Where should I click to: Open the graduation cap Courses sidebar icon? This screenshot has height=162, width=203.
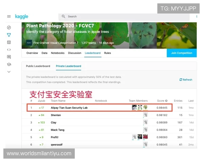click(9, 64)
